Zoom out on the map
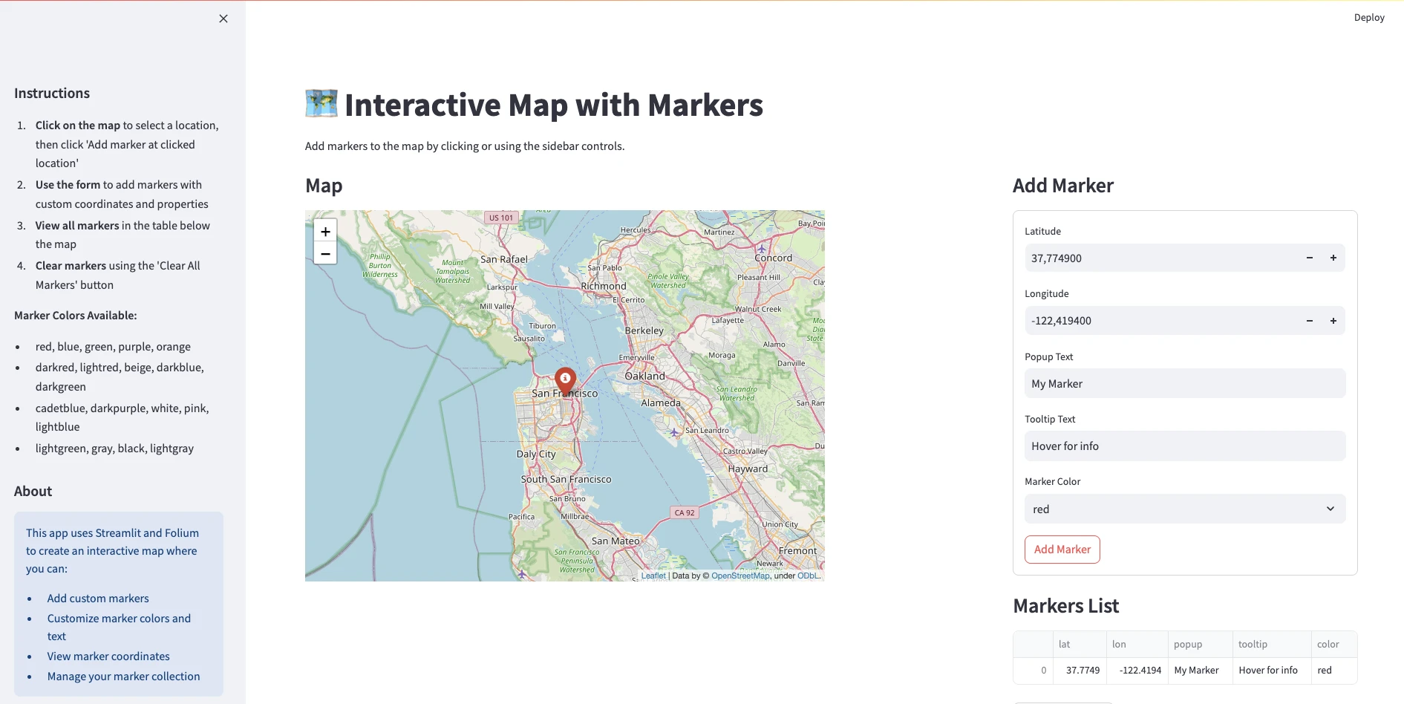Screen dimensions: 1404x704 [325, 253]
